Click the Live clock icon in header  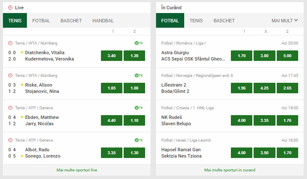[x=10, y=8]
